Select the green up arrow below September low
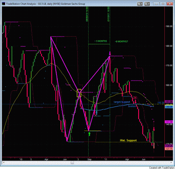The image size is (175, 169). [x=89, y=134]
